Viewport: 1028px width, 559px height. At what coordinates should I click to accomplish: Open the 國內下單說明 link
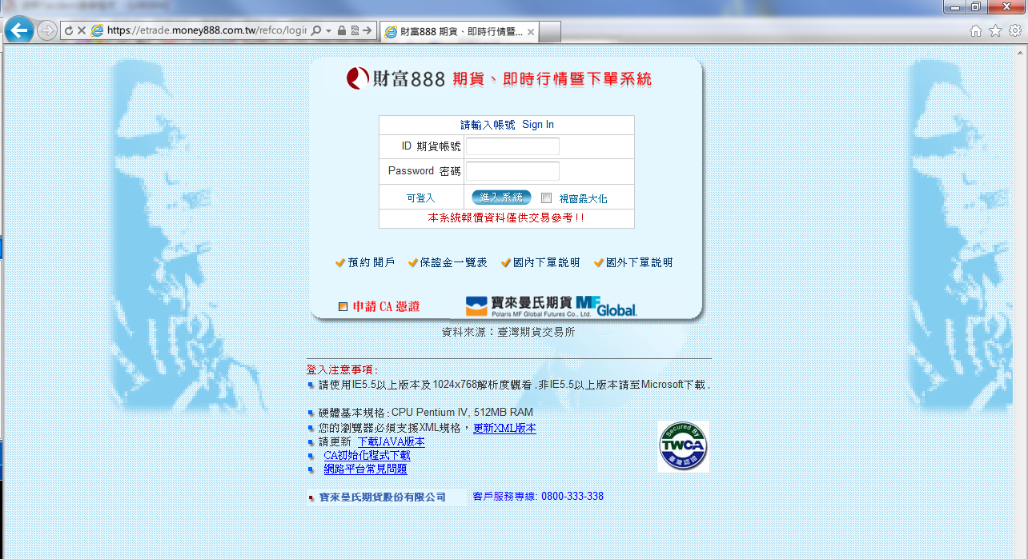click(x=547, y=262)
